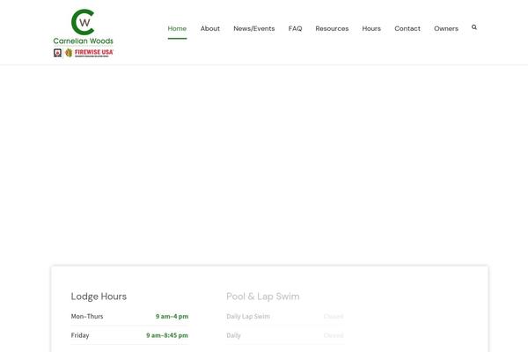Select the Daily Lap Swim label

pyautogui.click(x=248, y=316)
